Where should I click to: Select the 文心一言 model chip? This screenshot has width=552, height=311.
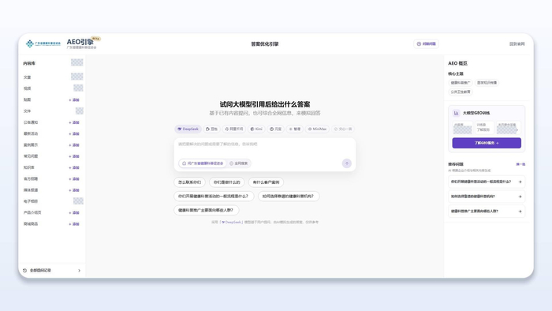(343, 129)
